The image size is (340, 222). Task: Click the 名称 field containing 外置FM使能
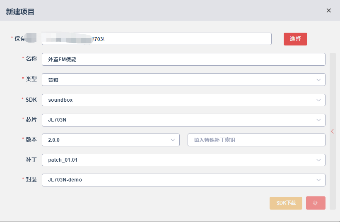click(x=183, y=59)
